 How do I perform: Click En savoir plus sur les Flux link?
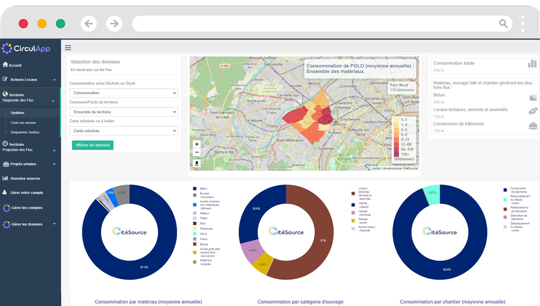[x=91, y=70]
